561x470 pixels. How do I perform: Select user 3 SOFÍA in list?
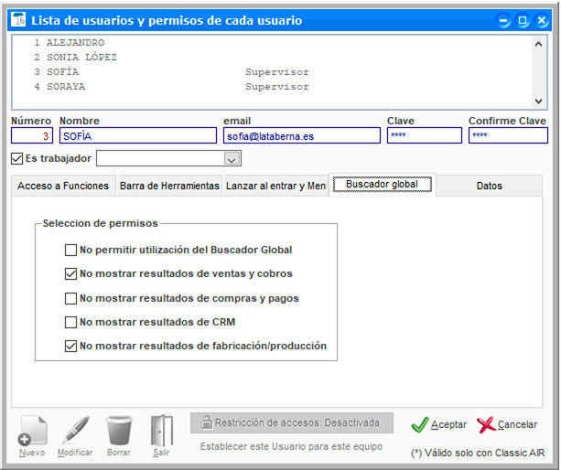click(x=272, y=72)
